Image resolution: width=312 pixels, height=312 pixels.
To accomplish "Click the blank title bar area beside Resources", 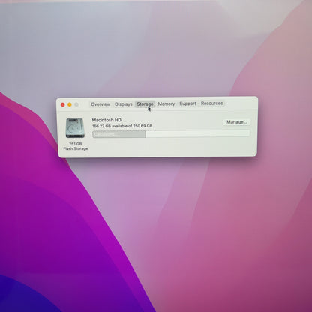I will coord(240,103).
